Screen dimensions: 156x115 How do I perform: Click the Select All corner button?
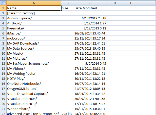(3, 3)
